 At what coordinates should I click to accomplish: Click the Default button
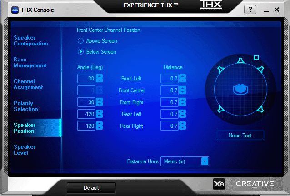(91, 187)
